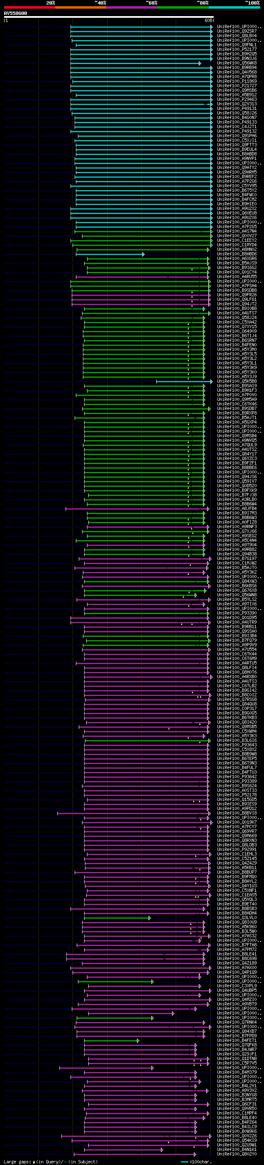Screen dimensions: 264x1165
Task: Select hit label UniRef100_A4RU55
Action: click(x=237, y=277)
